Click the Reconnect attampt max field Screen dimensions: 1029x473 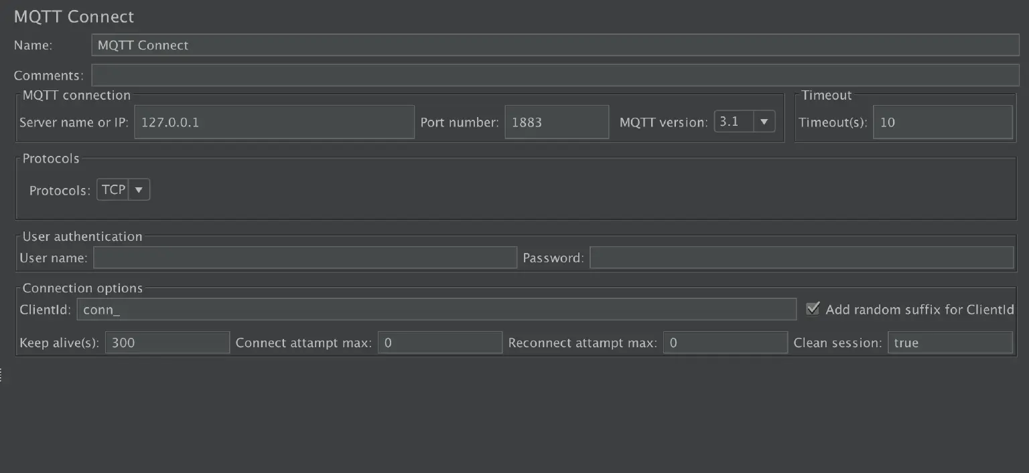point(725,343)
